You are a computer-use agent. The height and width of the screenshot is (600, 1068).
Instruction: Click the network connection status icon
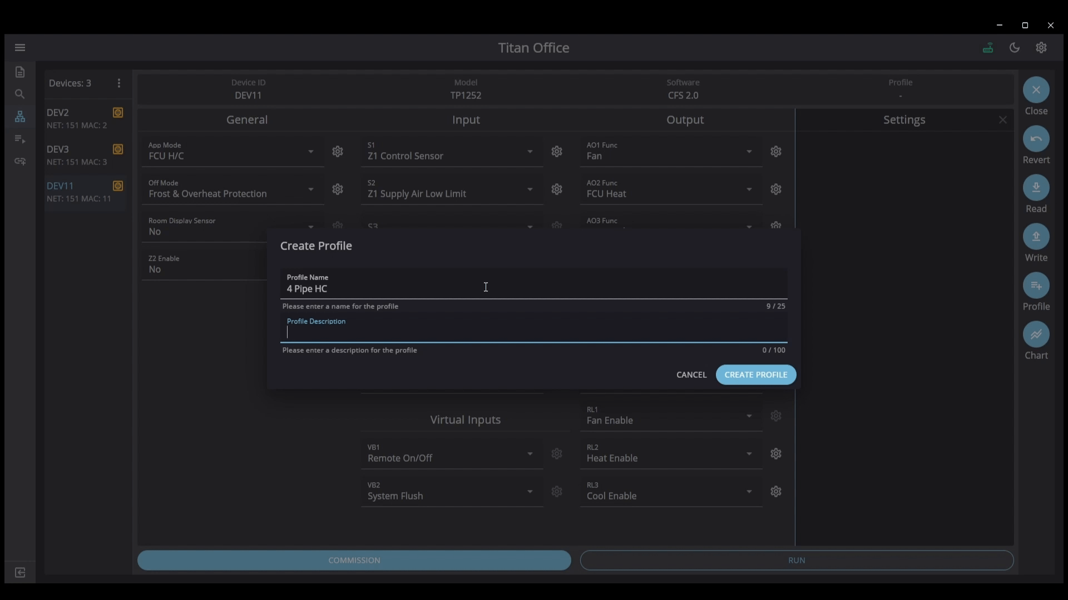click(988, 48)
